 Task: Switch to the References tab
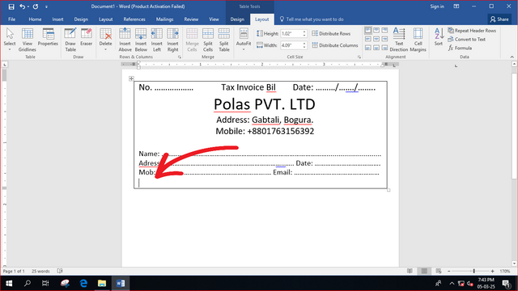click(134, 19)
